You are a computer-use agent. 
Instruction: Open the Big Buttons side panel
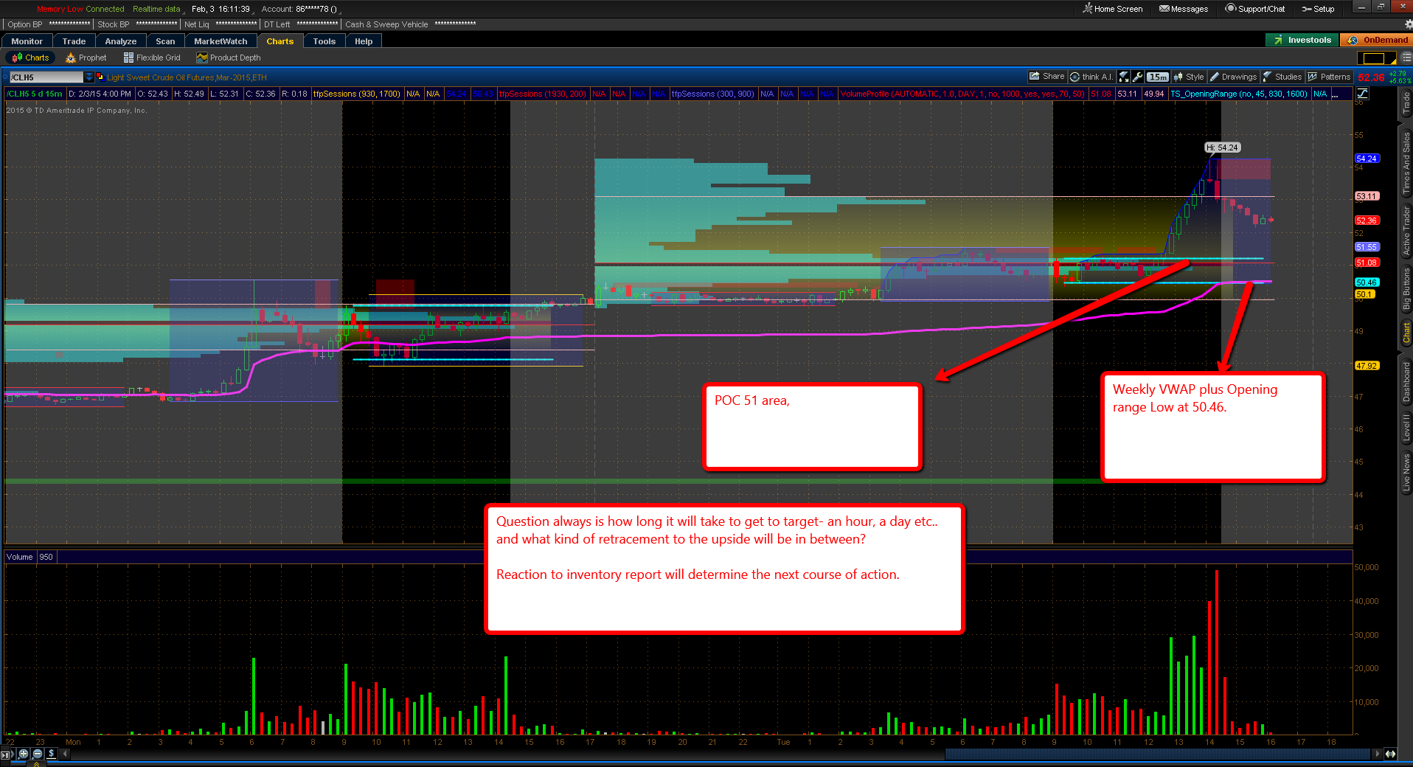(x=1406, y=289)
